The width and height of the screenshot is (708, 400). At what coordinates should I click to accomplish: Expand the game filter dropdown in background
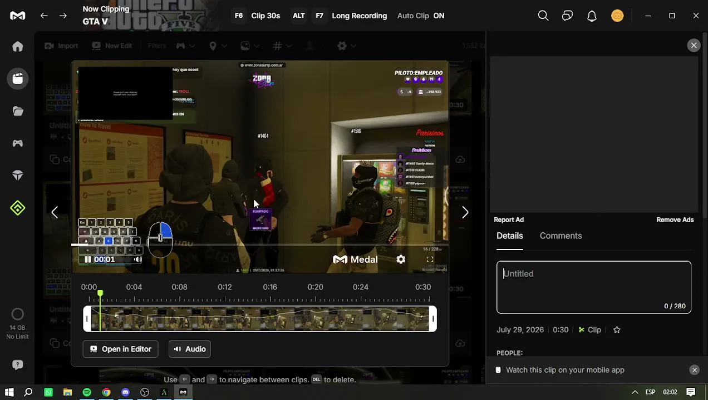tap(186, 46)
